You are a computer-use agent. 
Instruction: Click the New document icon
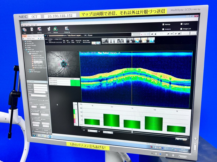click(x=32, y=29)
